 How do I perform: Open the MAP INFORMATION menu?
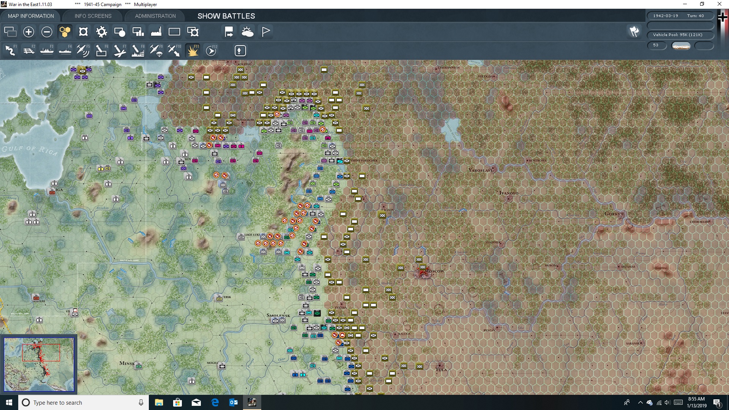coord(30,16)
